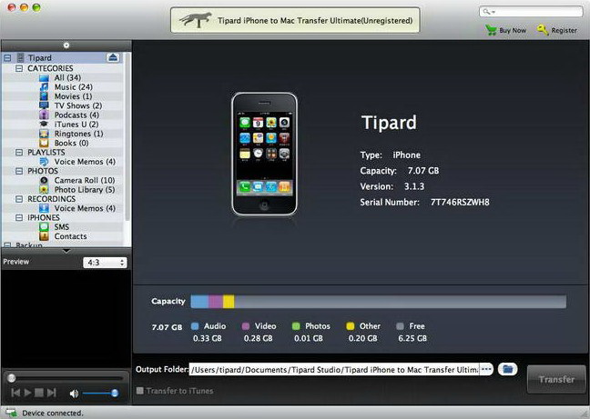This screenshot has height=419, width=590.
Task: Click the Music note icon
Action: [x=44, y=87]
